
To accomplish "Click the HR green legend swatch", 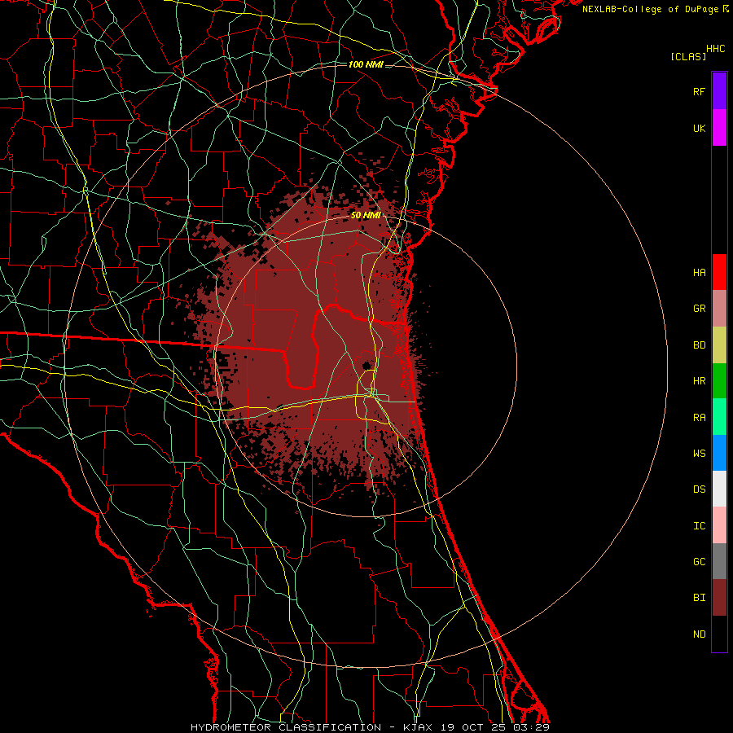I will (719, 381).
